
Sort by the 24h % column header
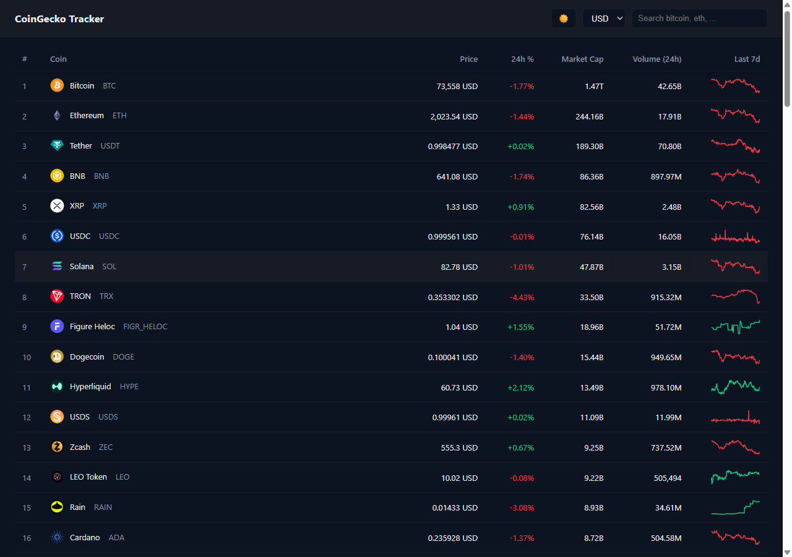click(522, 59)
